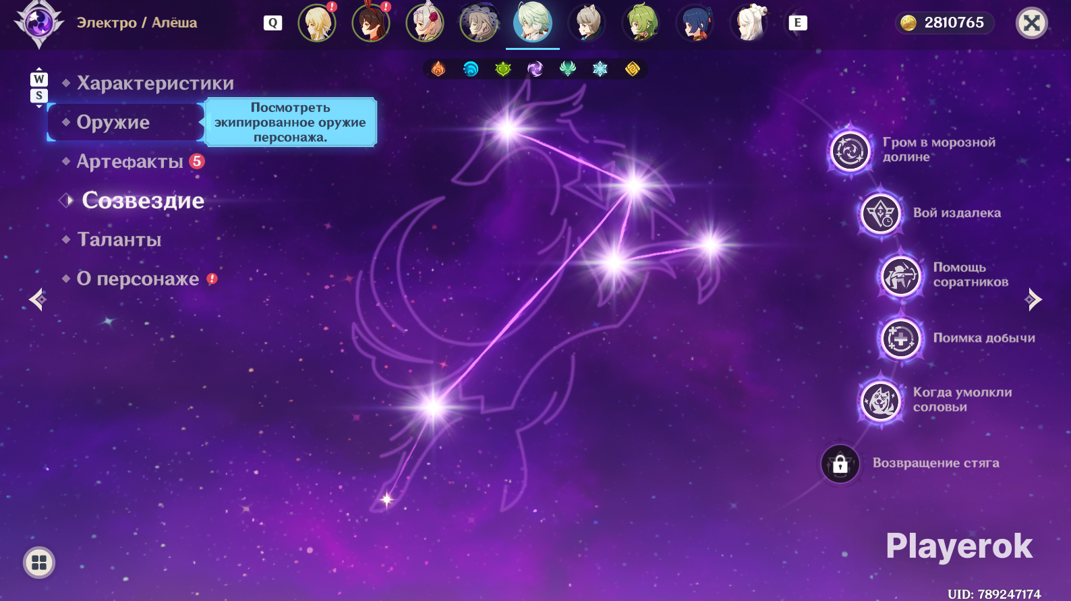Open constellation Гром в морозной долине icon

850,150
